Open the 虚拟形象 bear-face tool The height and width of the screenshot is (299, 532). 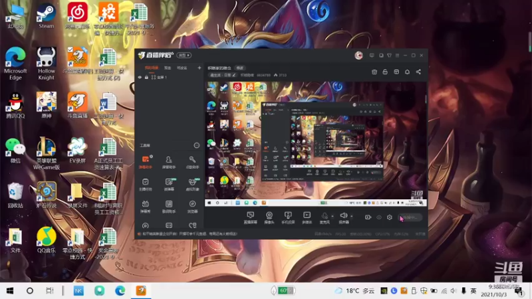(192, 184)
